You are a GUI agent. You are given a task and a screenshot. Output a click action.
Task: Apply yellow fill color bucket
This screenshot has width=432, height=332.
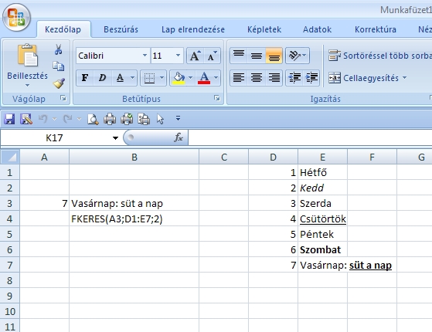coord(179,78)
